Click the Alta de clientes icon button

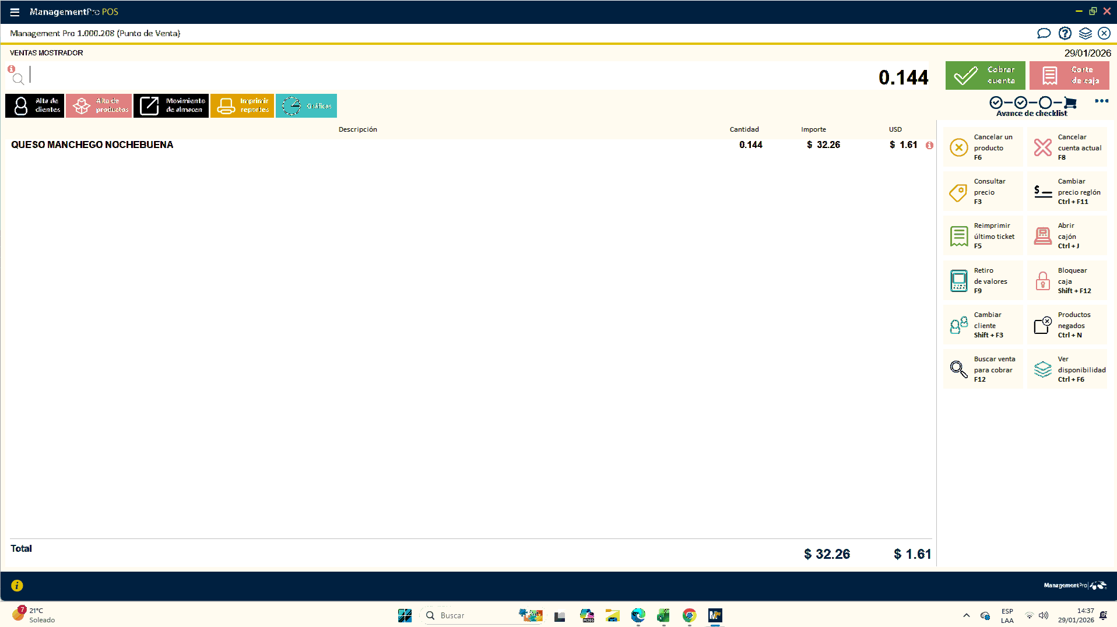(35, 105)
